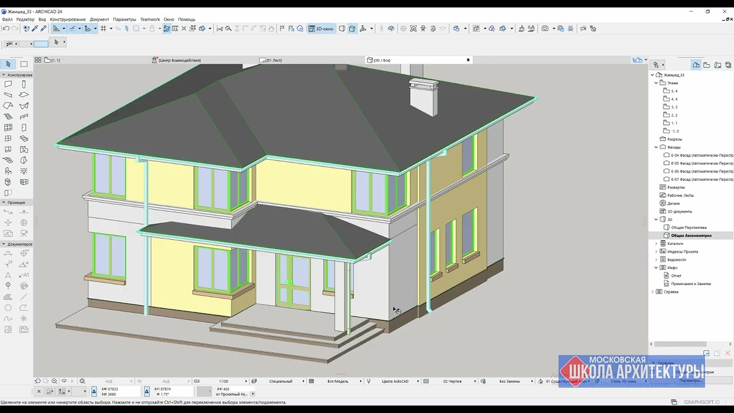The width and height of the screenshot is (734, 413).
Task: Click the Redo arrow in the toolbar
Action: pos(15,29)
